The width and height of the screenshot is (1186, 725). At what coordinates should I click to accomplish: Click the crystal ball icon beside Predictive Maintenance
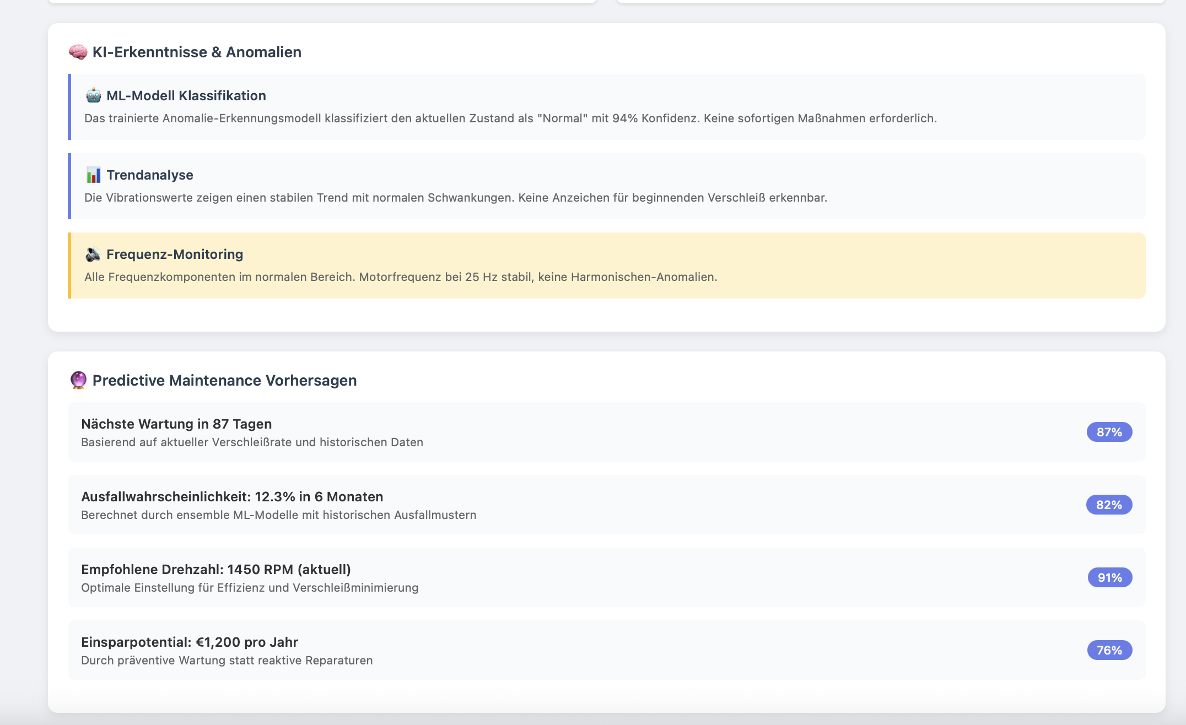click(x=78, y=380)
